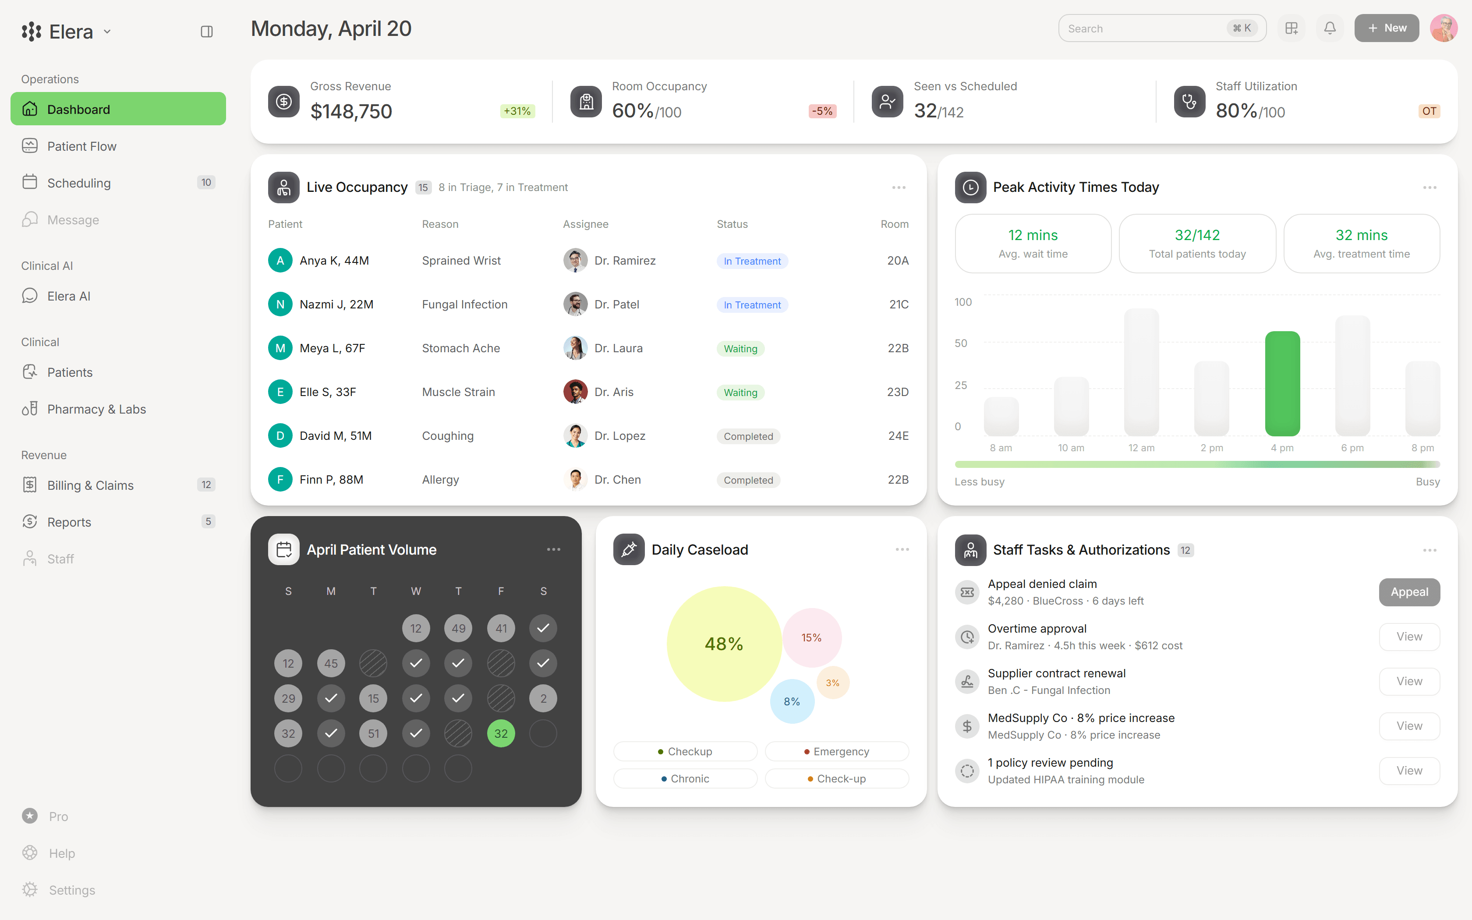The width and height of the screenshot is (1472, 920).
Task: Open Live Occupancy more options menu
Action: pyautogui.click(x=899, y=188)
